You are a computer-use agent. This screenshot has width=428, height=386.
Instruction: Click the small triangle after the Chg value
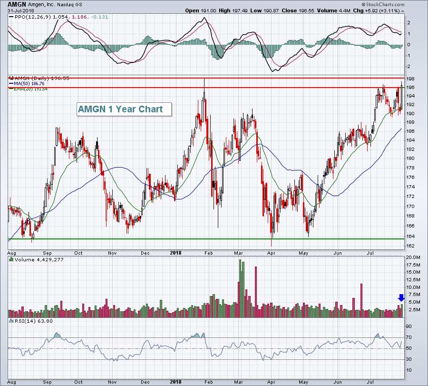pyautogui.click(x=402, y=11)
